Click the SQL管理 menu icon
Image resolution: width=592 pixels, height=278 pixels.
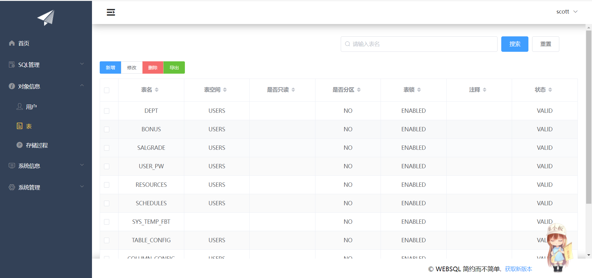[12, 65]
